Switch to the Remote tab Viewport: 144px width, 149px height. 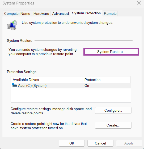110,13
